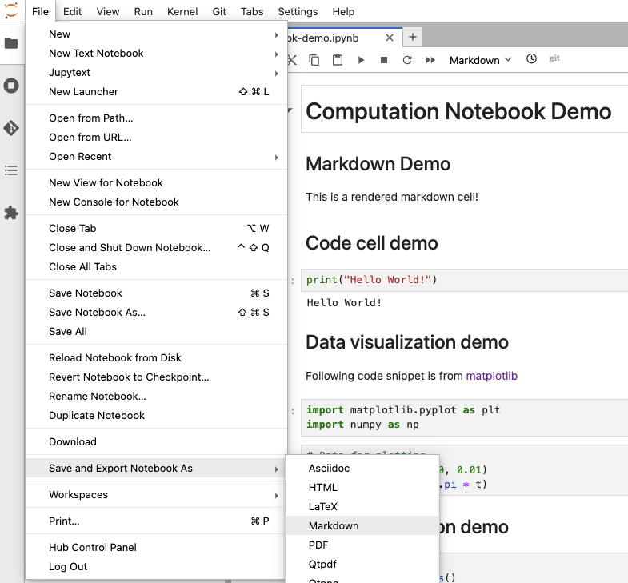Open the running terminals and kernels sidebar icon

(x=11, y=86)
